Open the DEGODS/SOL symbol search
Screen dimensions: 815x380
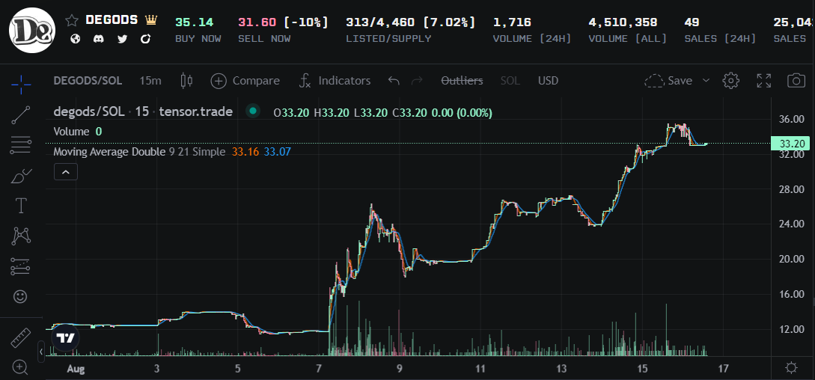click(x=88, y=81)
